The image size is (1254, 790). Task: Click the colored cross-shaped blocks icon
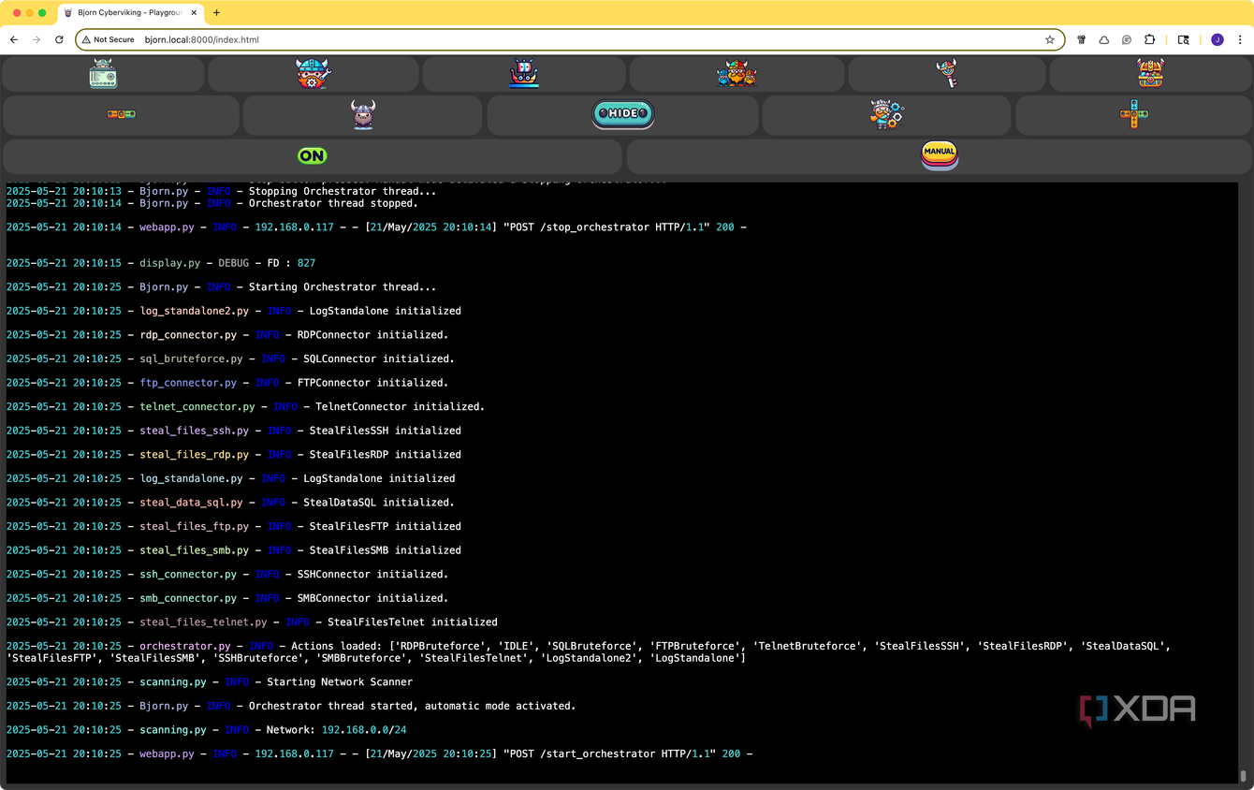[x=1133, y=114]
